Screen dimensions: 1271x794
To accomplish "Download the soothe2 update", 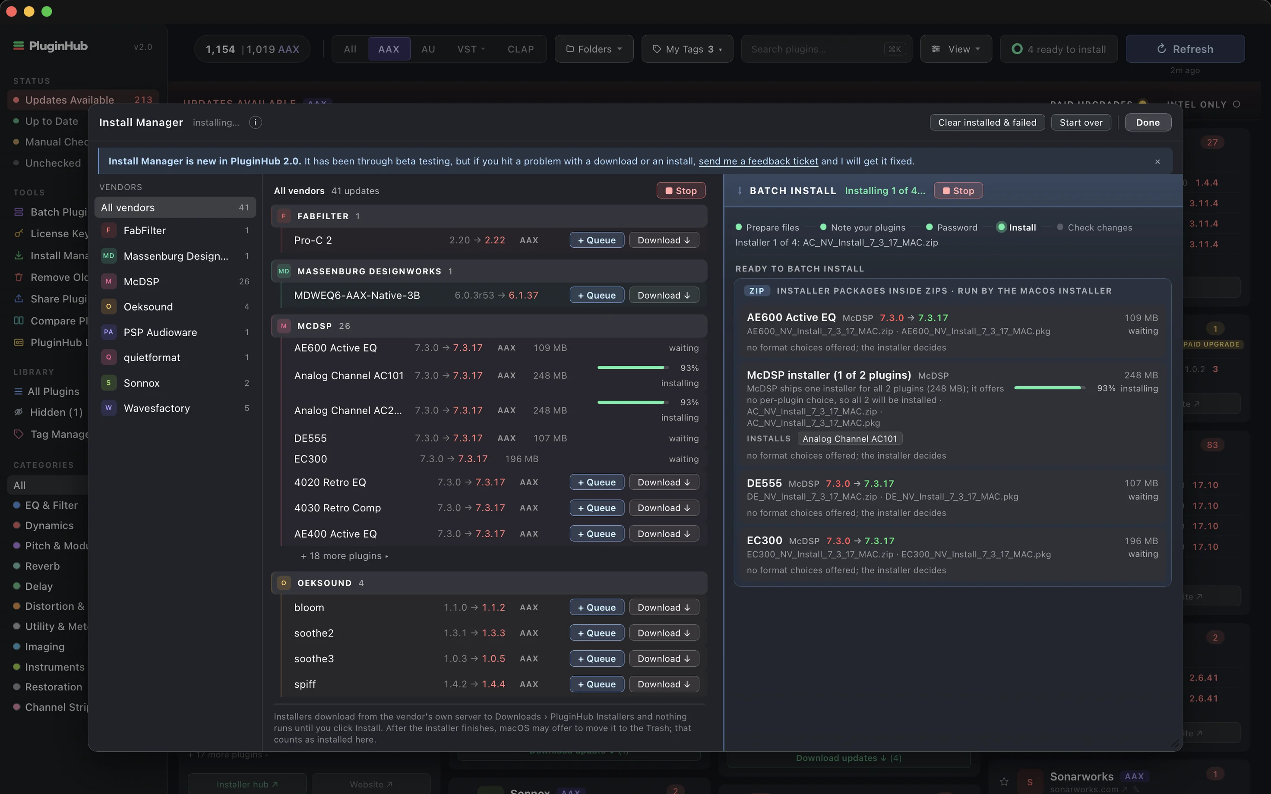I will tap(664, 633).
